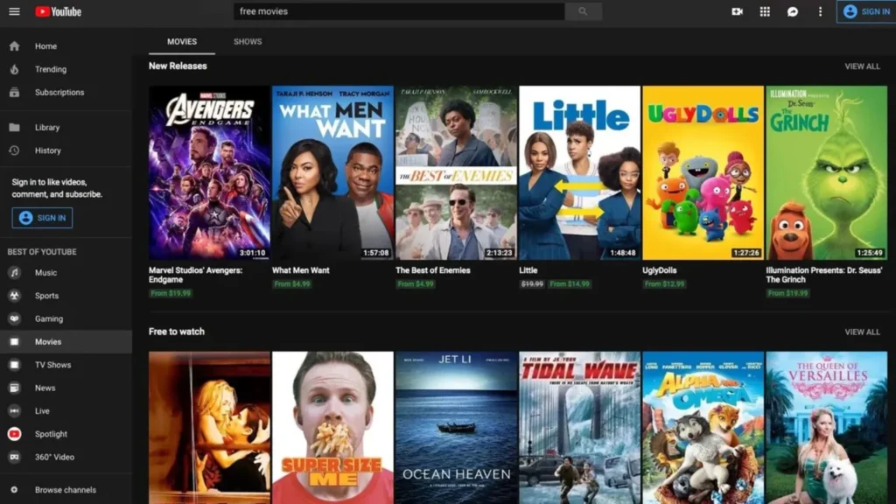Open the messages bubble icon
The height and width of the screenshot is (504, 896).
coord(793,11)
